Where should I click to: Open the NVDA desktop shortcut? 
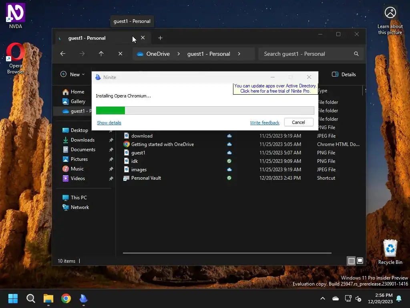[x=16, y=16]
